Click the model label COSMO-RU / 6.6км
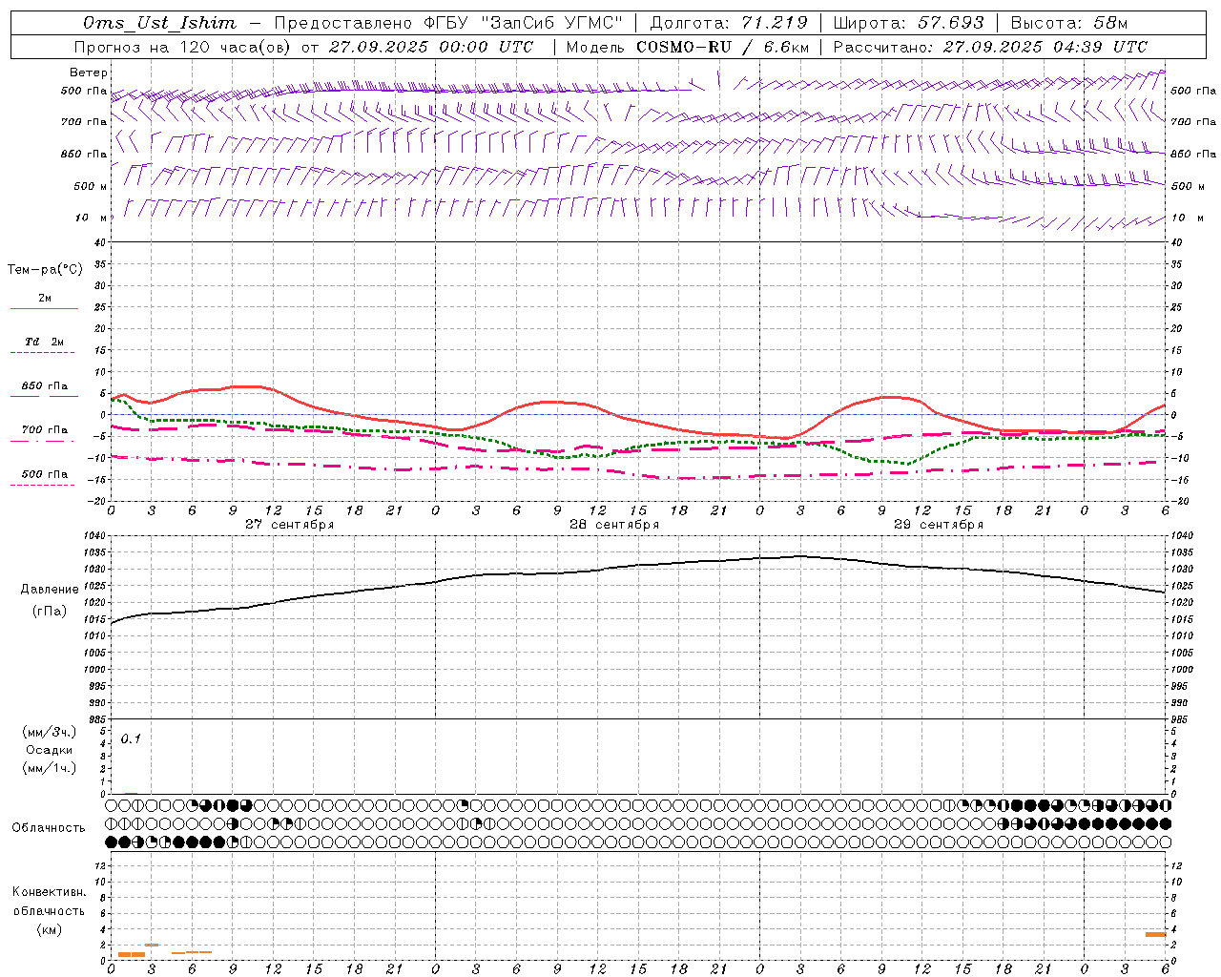Screen dimensions: 1221x977 [723, 47]
